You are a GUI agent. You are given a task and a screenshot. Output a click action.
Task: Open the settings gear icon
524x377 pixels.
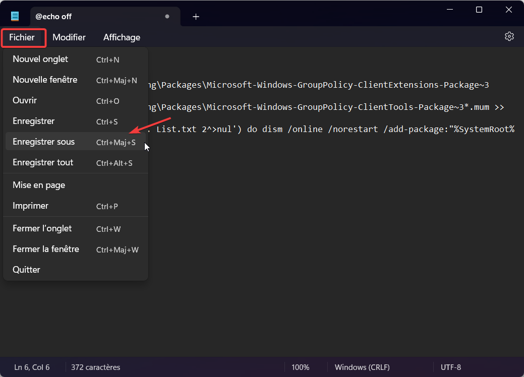[509, 36]
